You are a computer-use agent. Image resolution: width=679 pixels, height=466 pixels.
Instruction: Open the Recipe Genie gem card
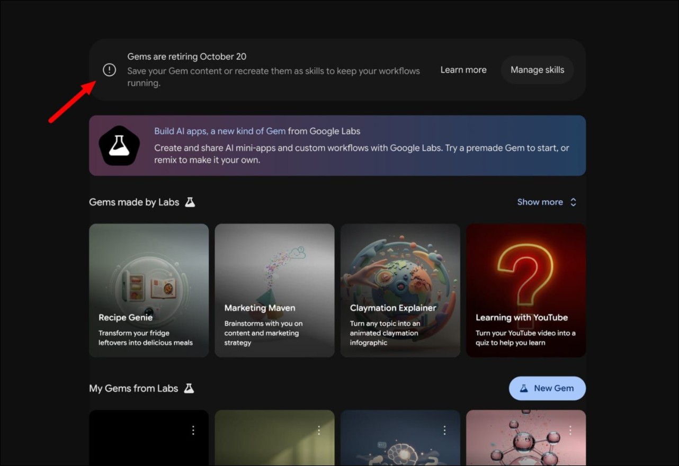(x=149, y=290)
